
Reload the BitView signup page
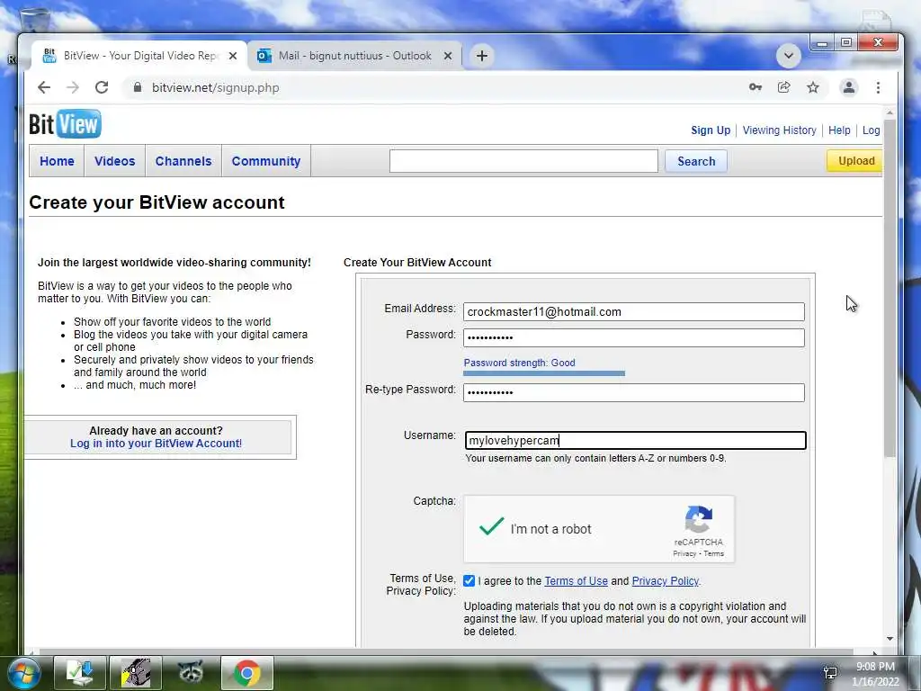click(x=102, y=87)
